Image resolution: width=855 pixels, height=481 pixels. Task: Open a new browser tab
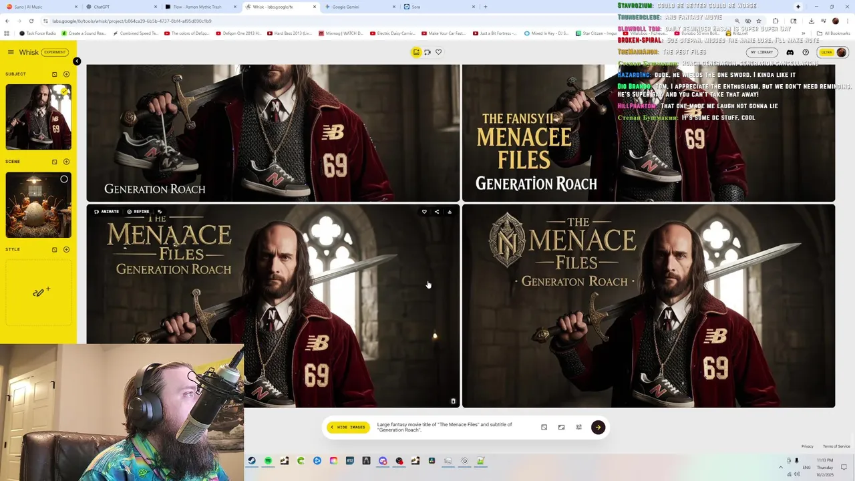point(486,7)
